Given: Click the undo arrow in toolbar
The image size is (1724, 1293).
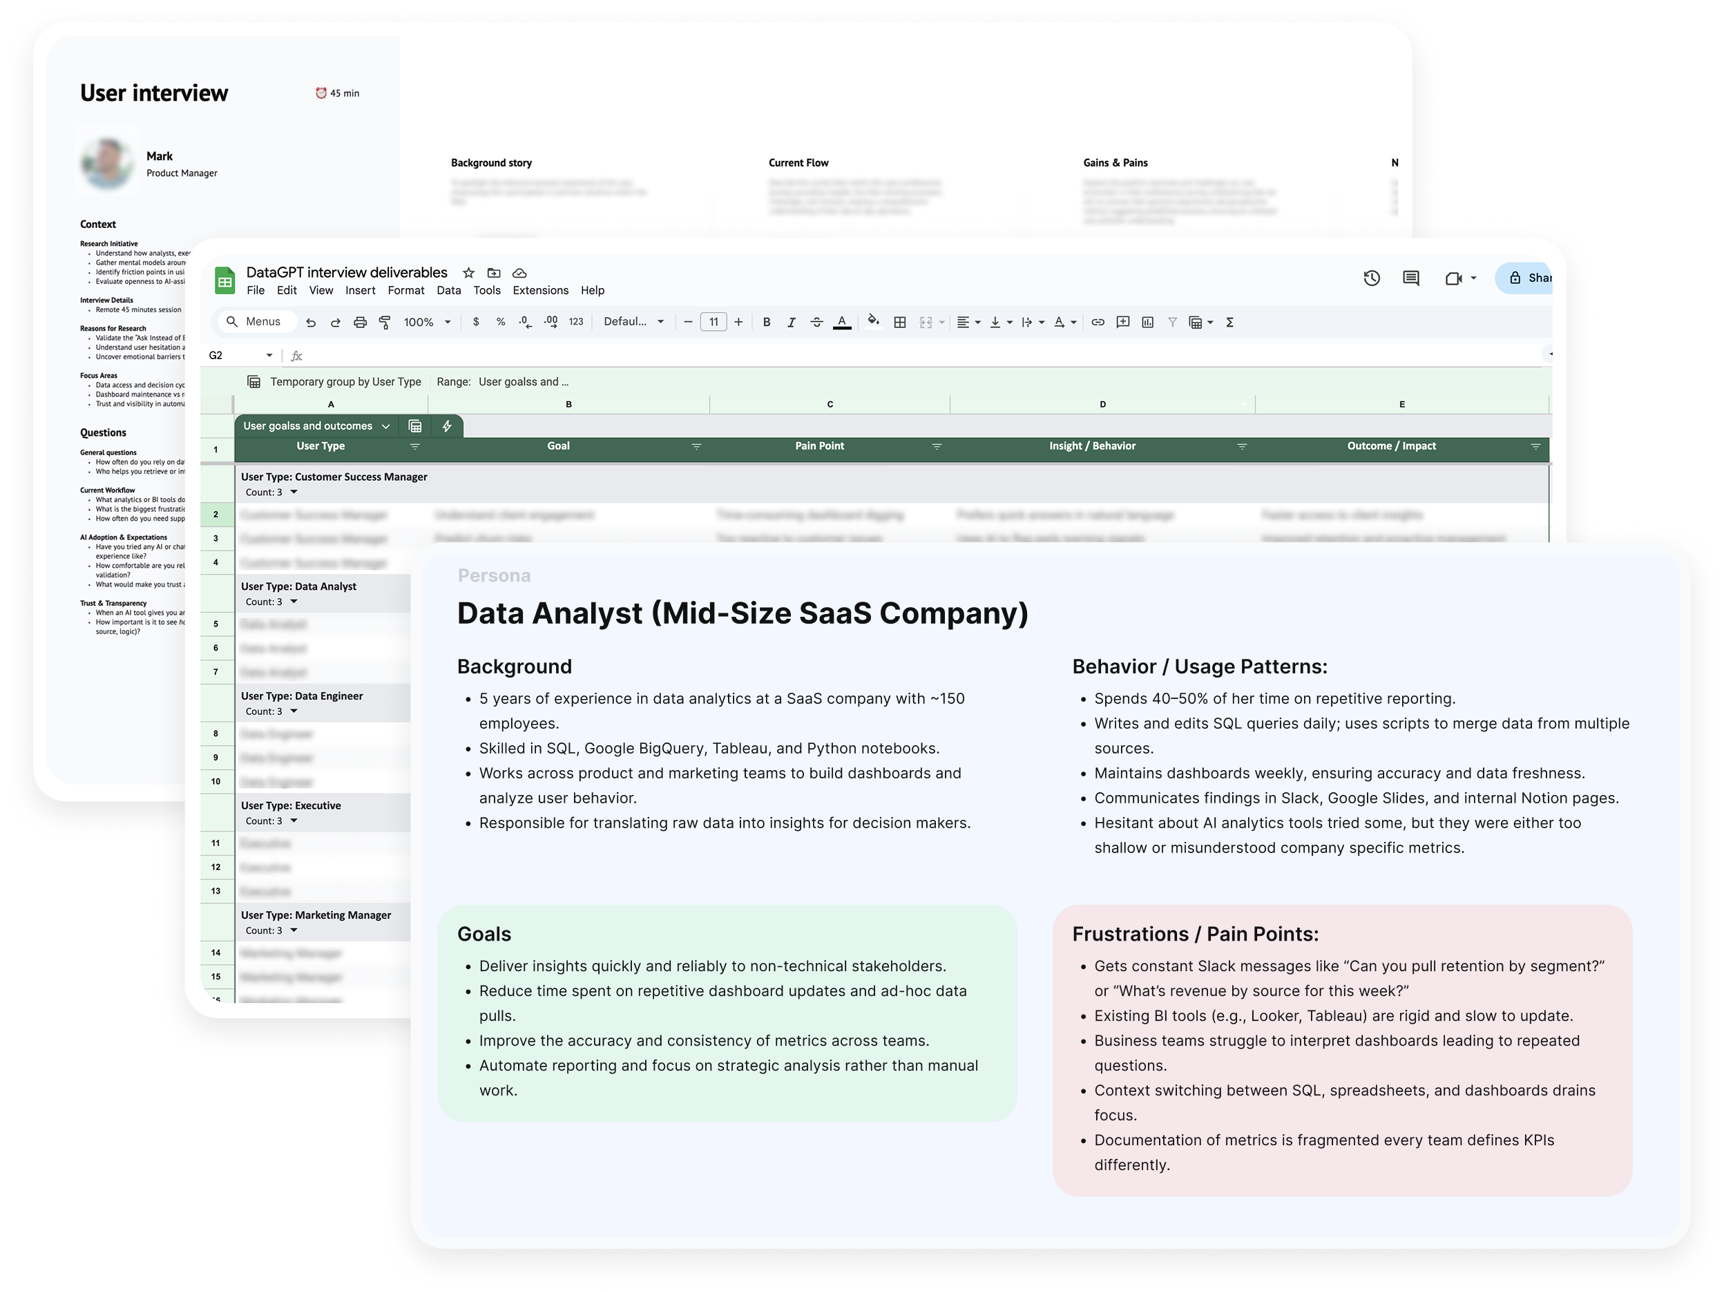Looking at the screenshot, I should point(311,322).
